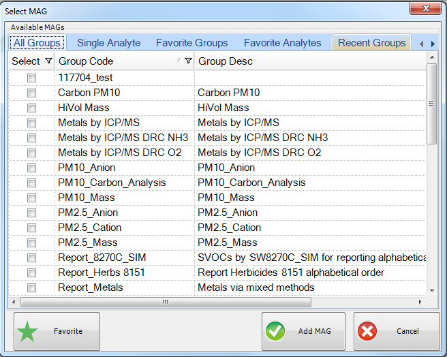The width and height of the screenshot is (447, 357).
Task: Enable the PM2.5_Cation checkbox
Action: coord(31,228)
